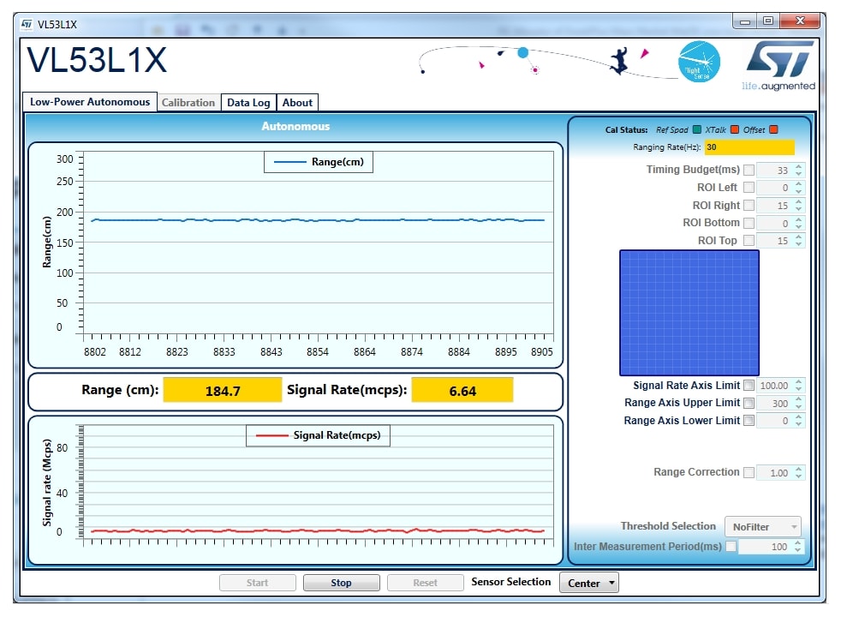
Task: Increase the Range Axis Upper Limit value
Action: (799, 399)
